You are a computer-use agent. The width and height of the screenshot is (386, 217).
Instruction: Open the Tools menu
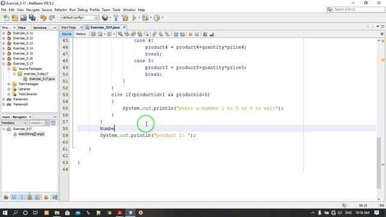116,10
